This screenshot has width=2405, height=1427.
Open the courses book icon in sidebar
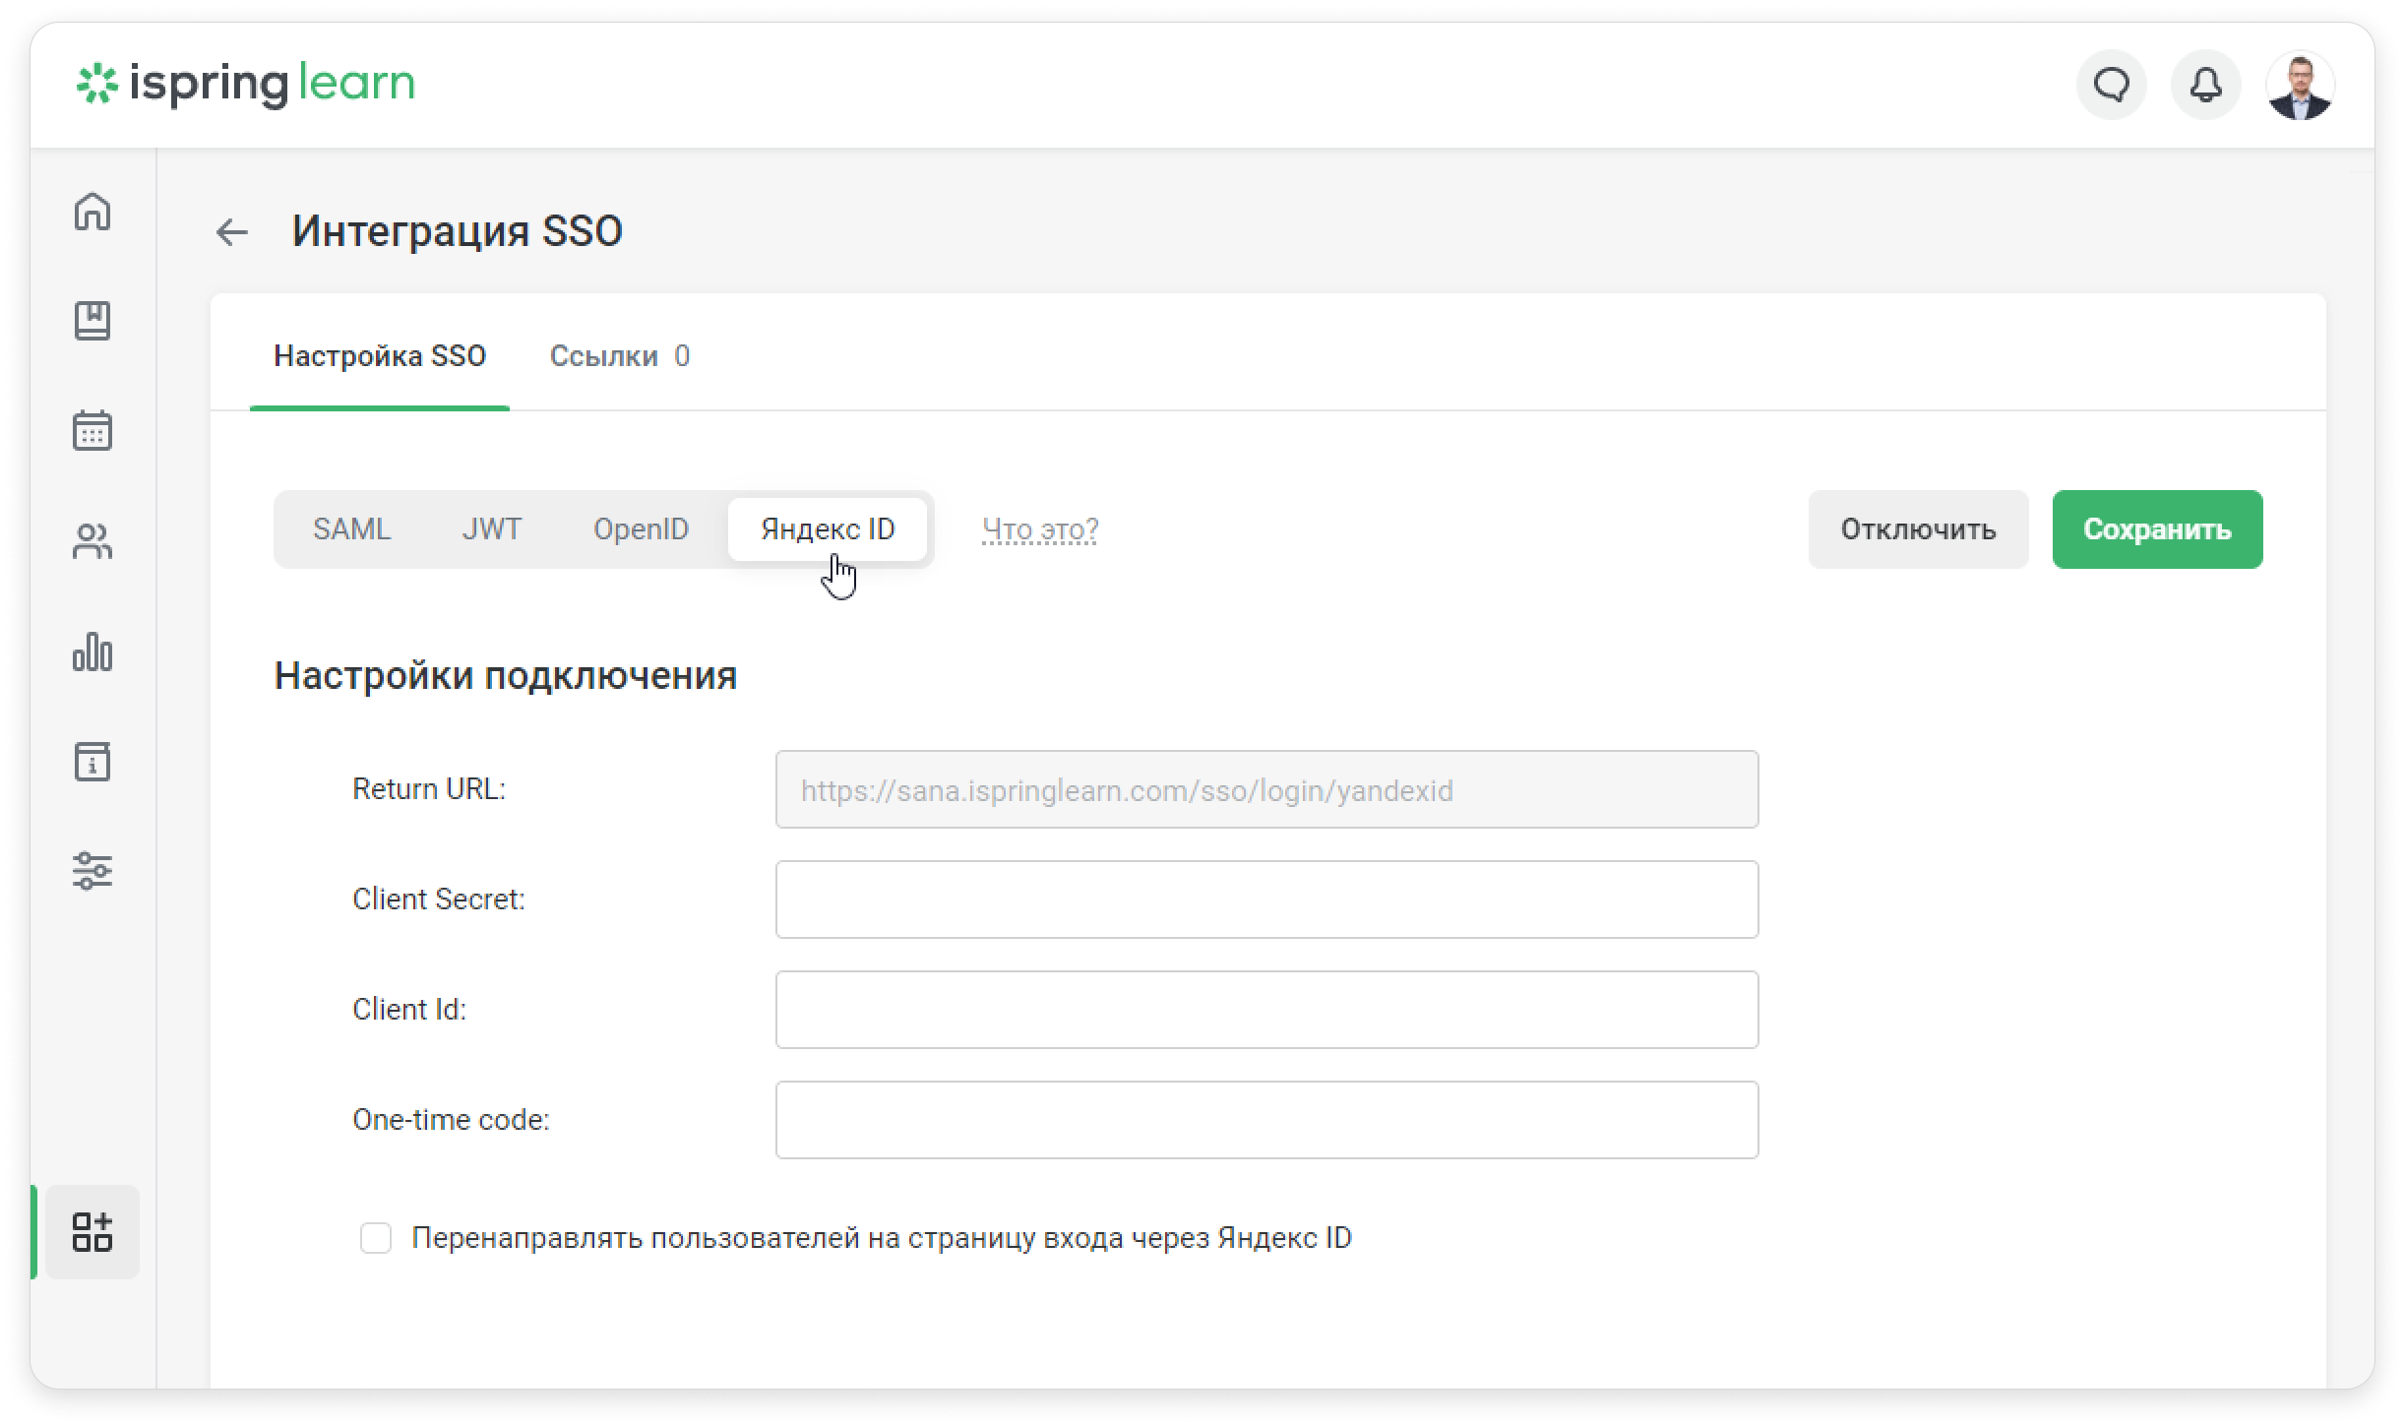coord(92,321)
